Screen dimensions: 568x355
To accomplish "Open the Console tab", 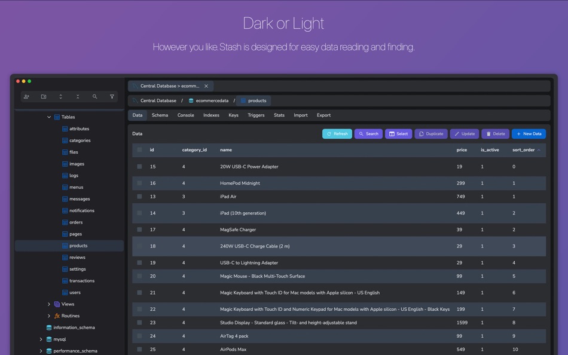I will pyautogui.click(x=185, y=115).
